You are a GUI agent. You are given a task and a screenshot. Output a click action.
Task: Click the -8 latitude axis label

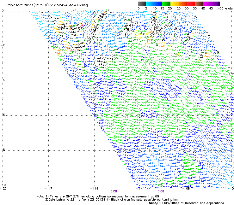3,149
